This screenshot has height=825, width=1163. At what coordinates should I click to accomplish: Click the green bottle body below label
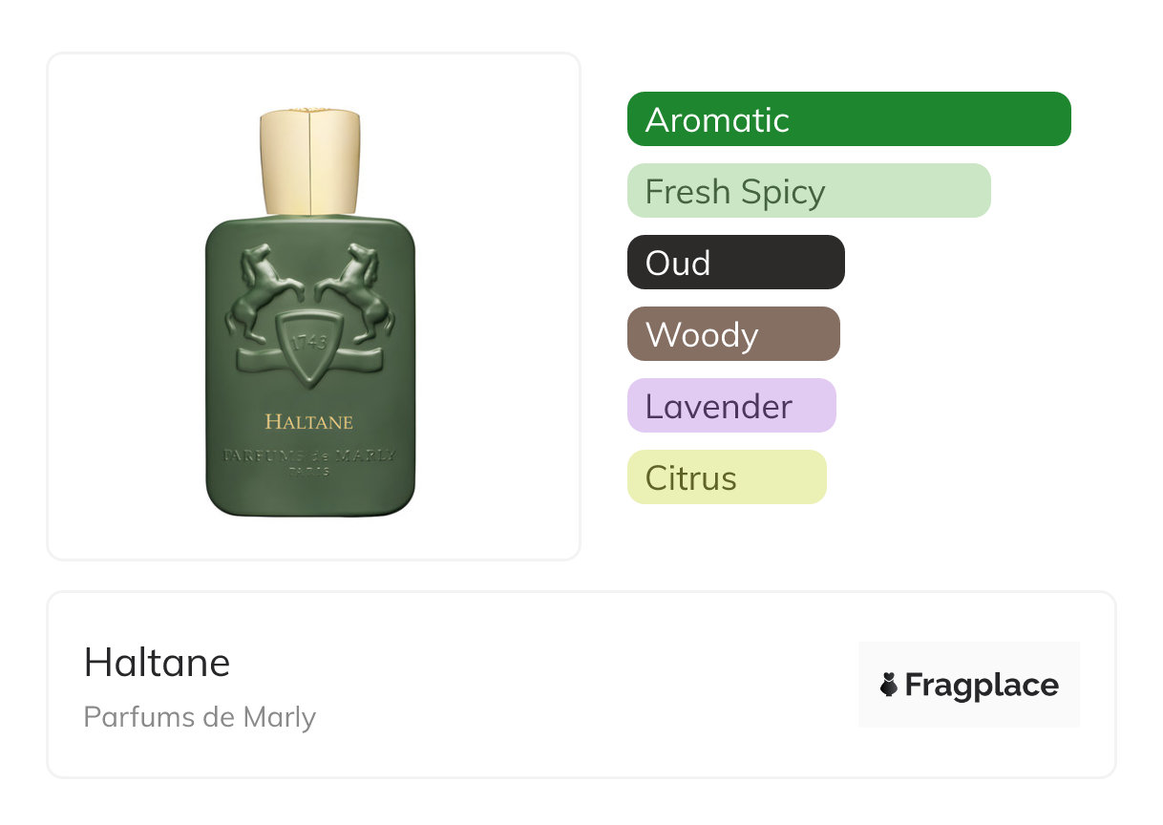click(x=309, y=495)
